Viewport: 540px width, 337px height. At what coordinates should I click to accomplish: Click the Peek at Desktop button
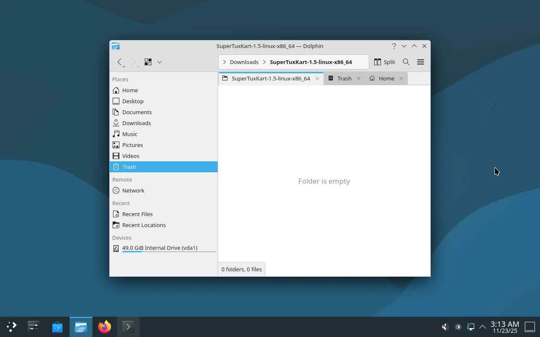click(530, 326)
